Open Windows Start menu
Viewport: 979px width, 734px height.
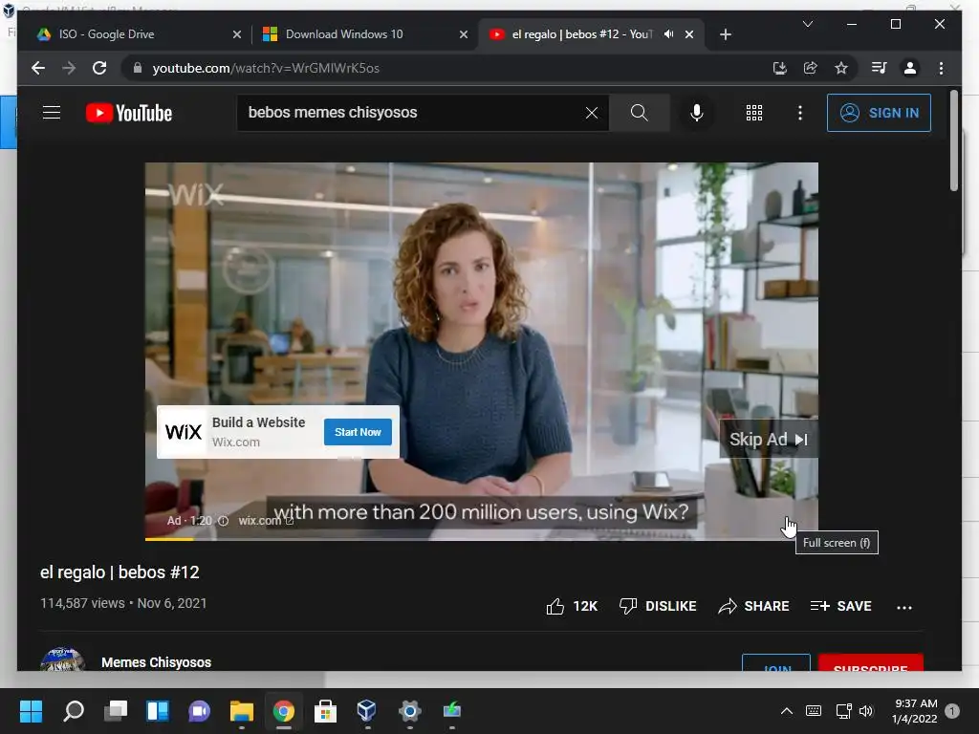(31, 711)
